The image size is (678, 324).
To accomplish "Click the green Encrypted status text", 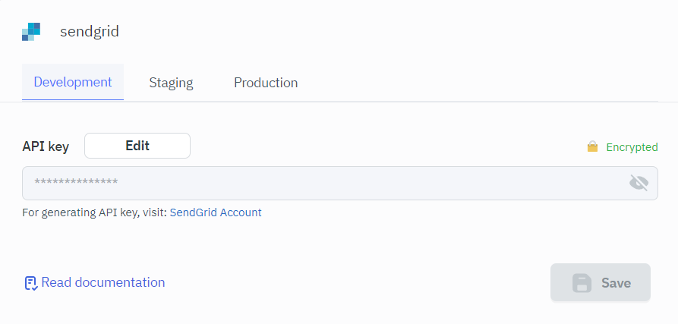I will (x=632, y=147).
